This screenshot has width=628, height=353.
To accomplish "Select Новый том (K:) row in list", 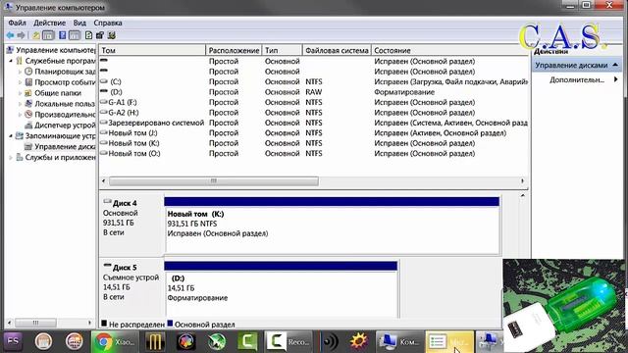I will (314, 143).
